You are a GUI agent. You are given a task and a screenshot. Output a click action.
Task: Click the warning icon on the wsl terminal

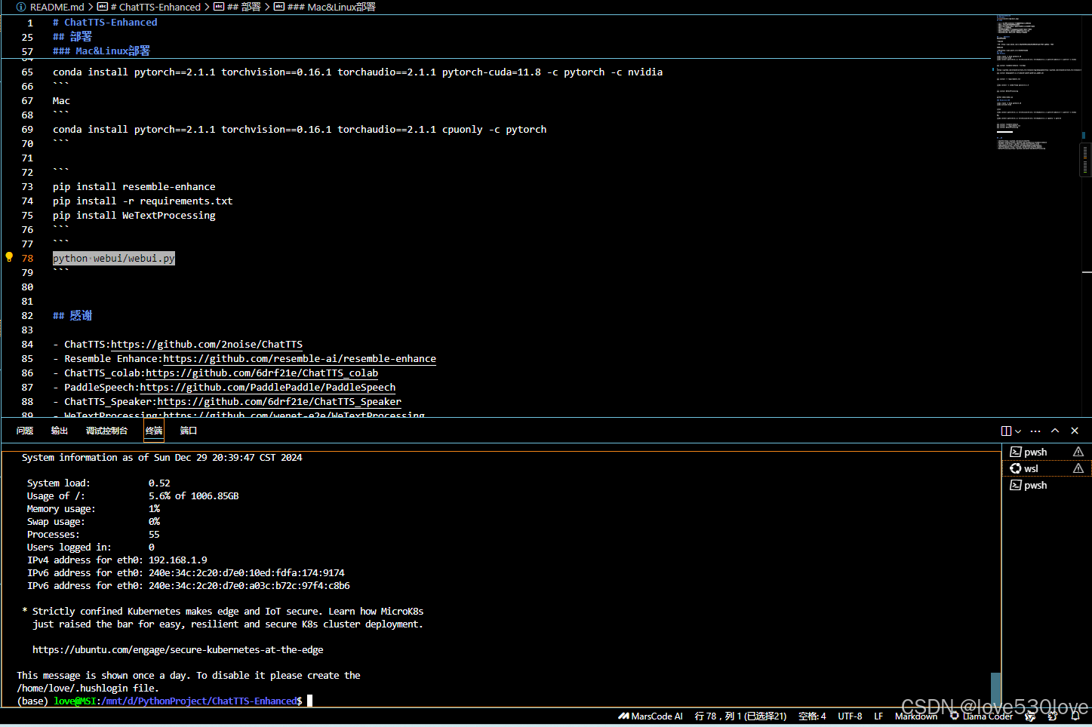(1078, 468)
